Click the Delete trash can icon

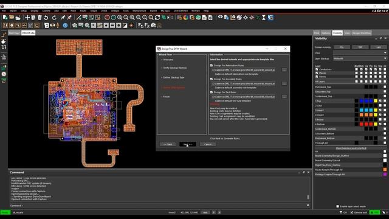point(40,18)
